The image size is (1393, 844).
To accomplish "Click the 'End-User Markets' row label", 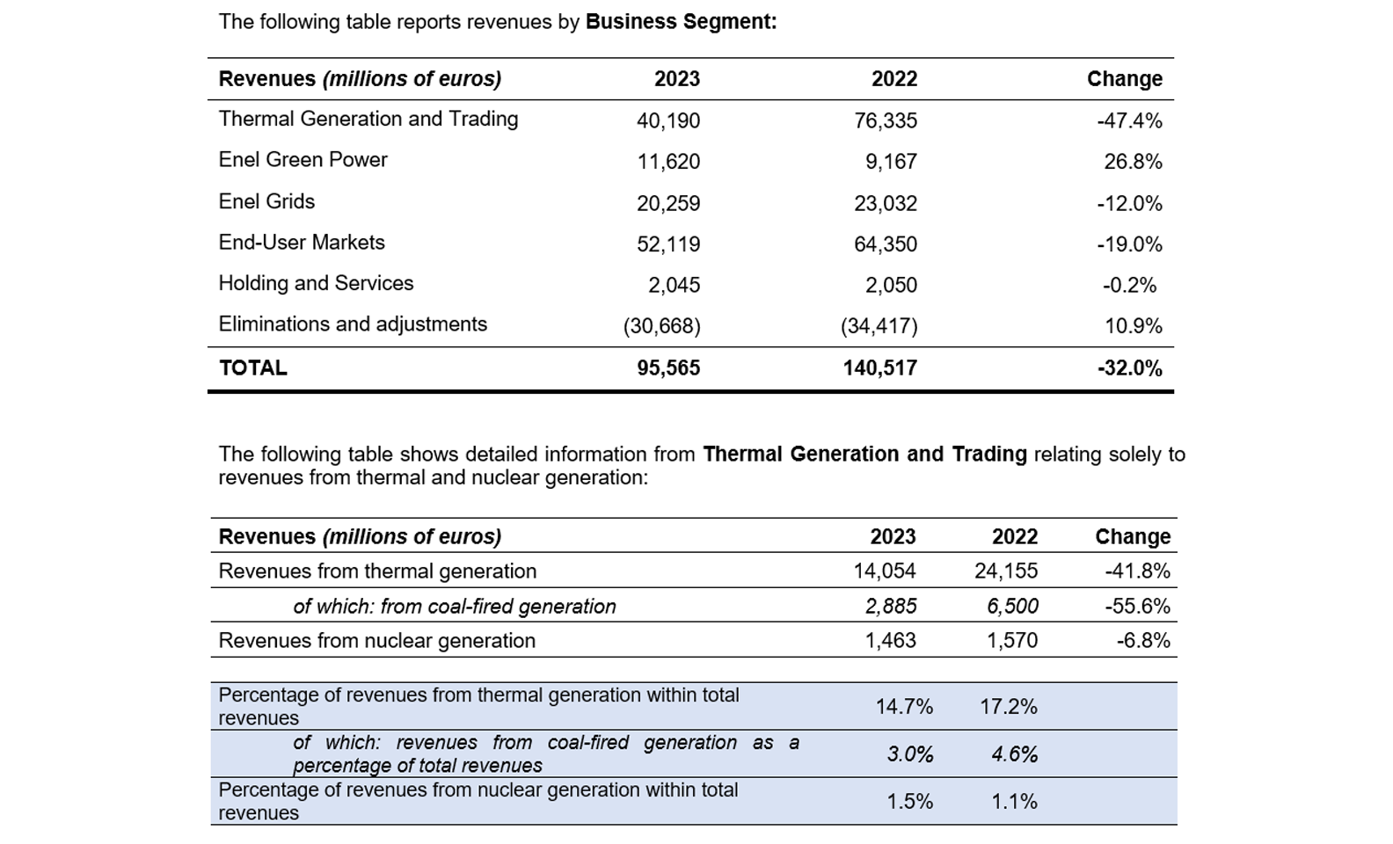I will [302, 242].
